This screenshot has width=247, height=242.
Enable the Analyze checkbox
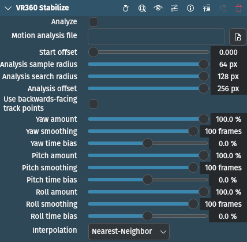pyautogui.click(x=93, y=22)
